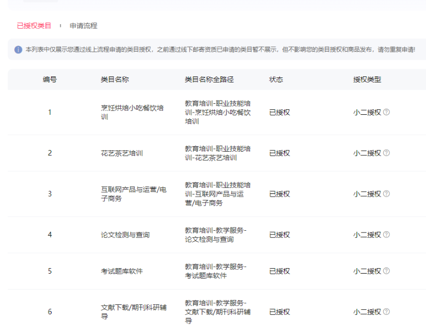Screen dimensions: 426x328
Task: Click help icon beside row 5 小二授权
Action: pos(386,271)
